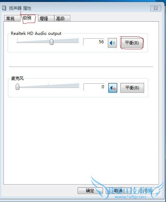Viewport: 166px width, 202px height.
Task: Focus the Realtek volume field showing 56
Action: point(94,42)
